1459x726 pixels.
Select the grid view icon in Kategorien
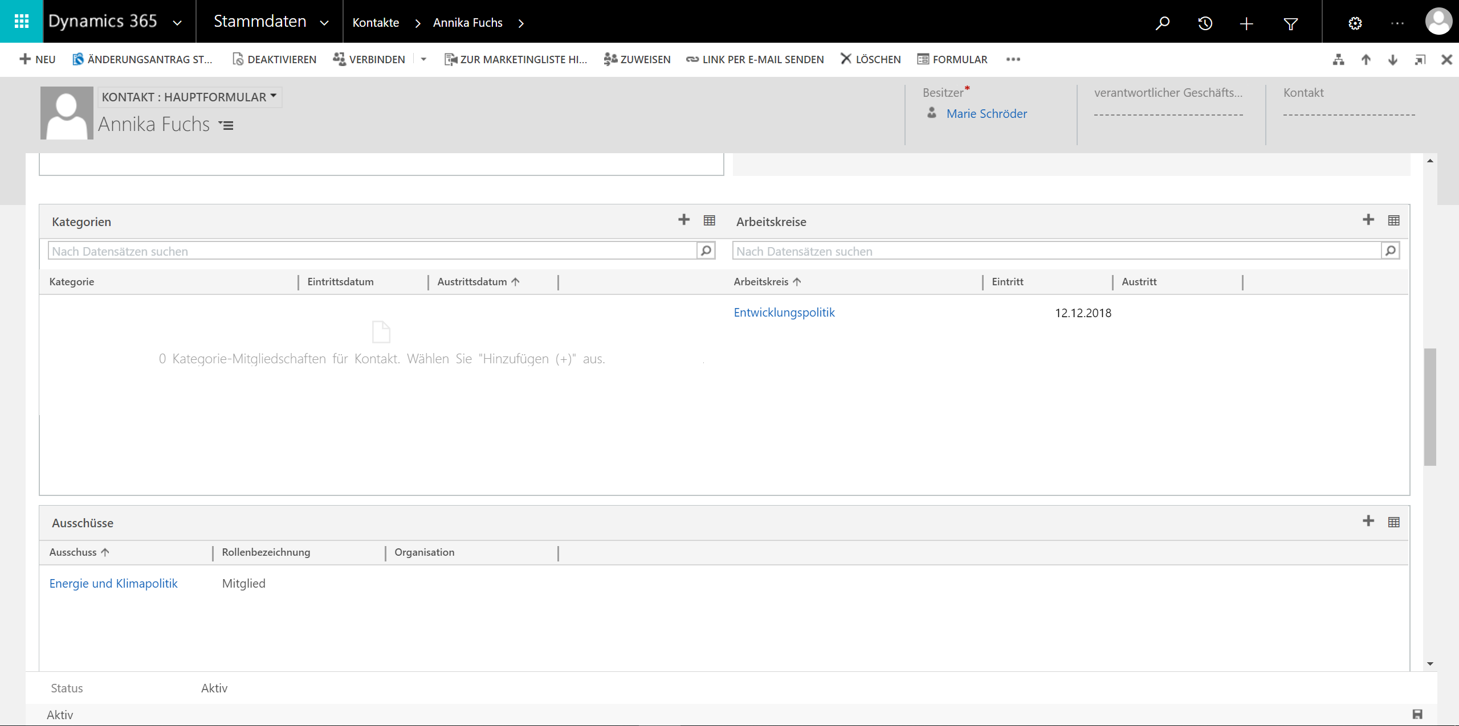point(709,220)
